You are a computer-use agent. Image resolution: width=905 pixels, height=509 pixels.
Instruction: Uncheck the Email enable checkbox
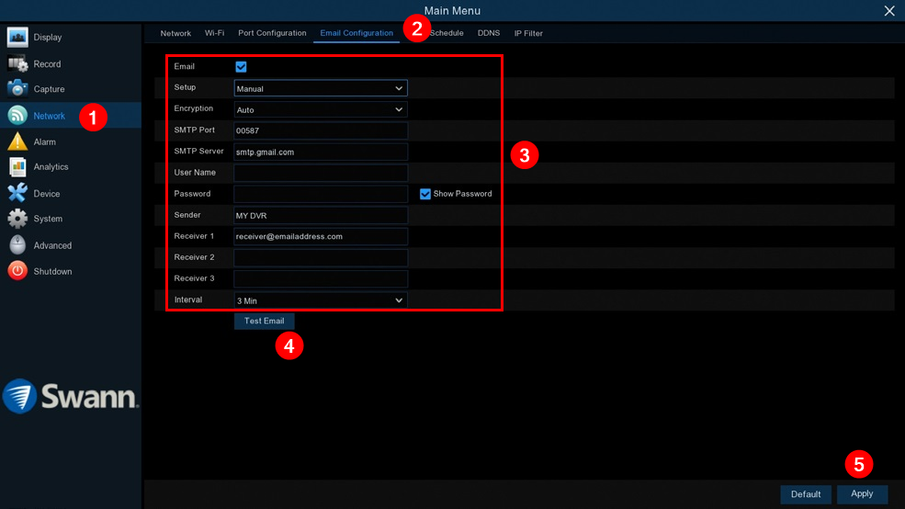click(241, 67)
